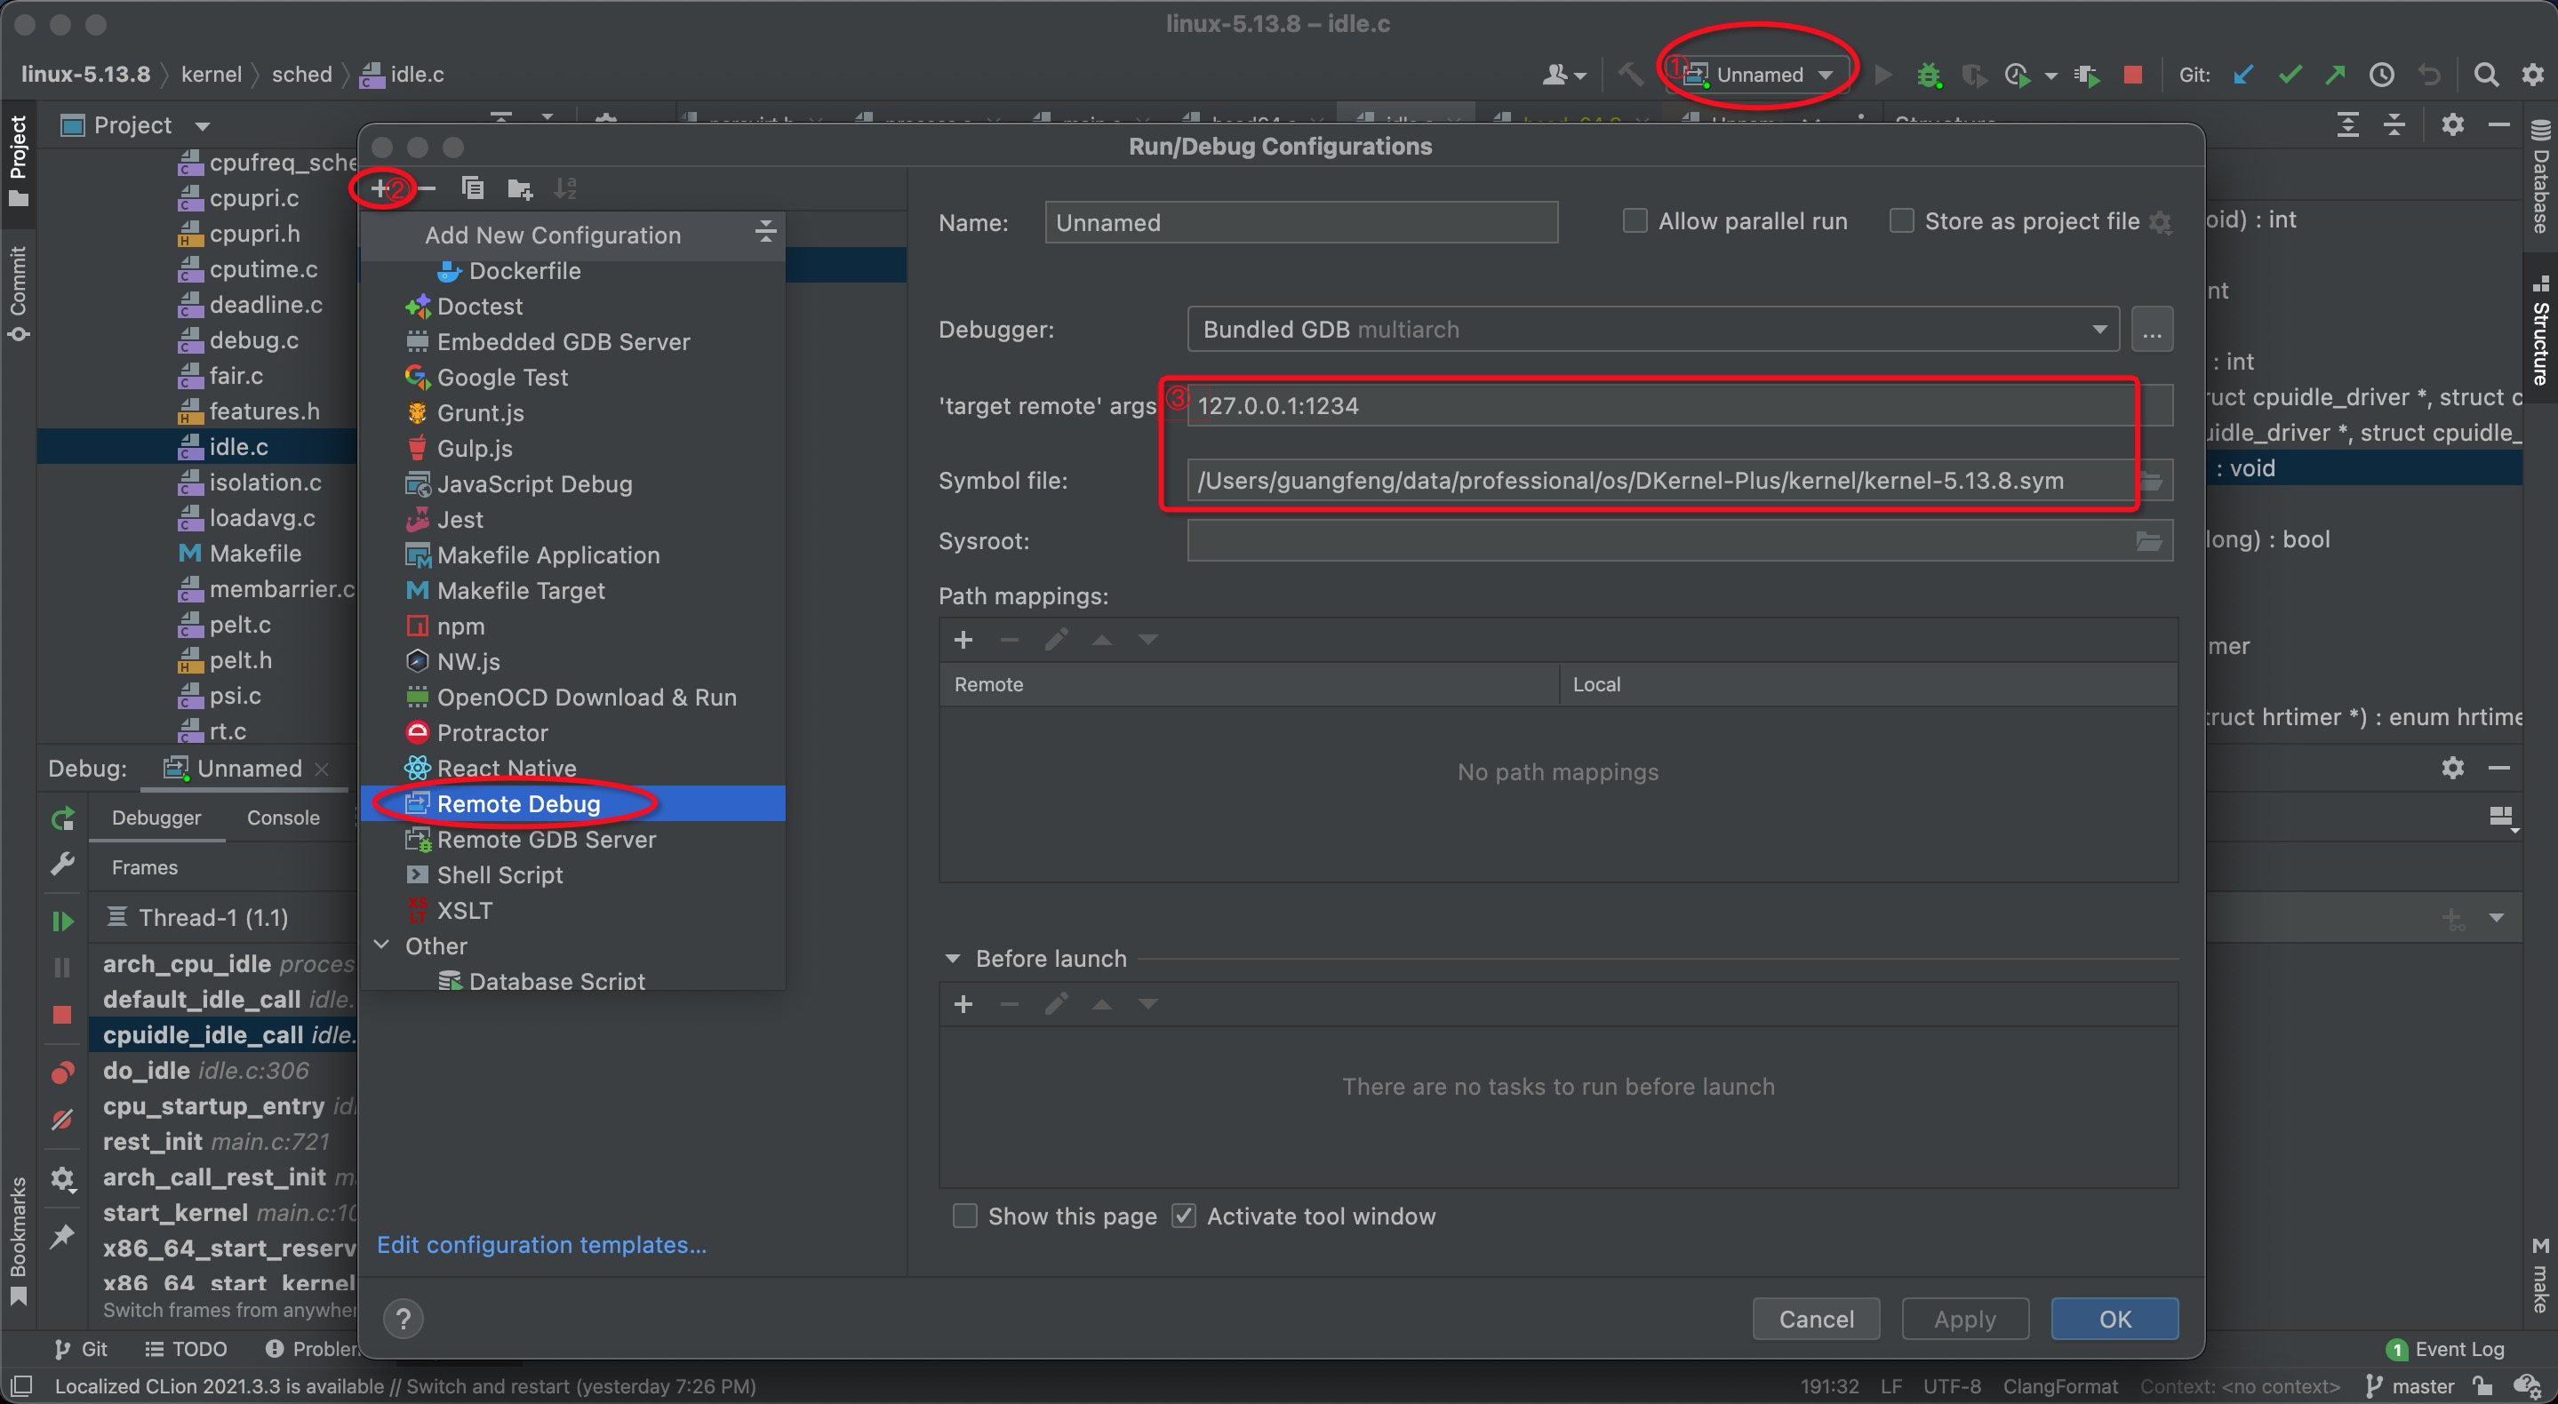Click Git Update Project arrow icon
The height and width of the screenshot is (1404, 2558).
click(2242, 75)
